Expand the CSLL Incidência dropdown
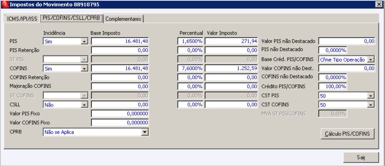Viewport: 385px width, 166px height. coord(84,105)
